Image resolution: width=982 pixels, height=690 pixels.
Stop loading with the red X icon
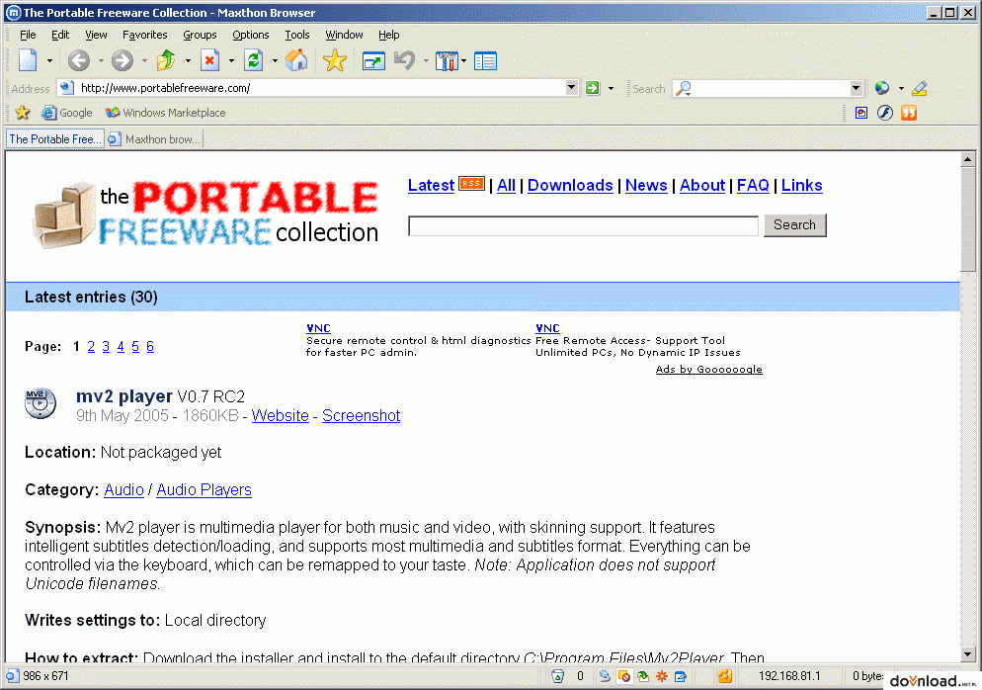pos(209,60)
